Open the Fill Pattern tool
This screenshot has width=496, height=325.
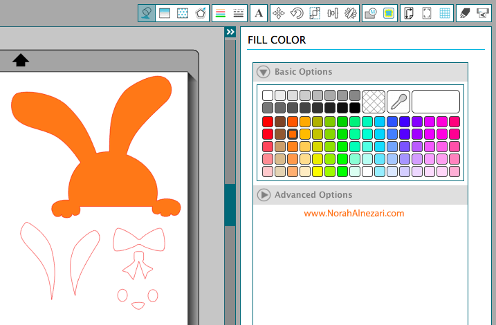pos(183,13)
